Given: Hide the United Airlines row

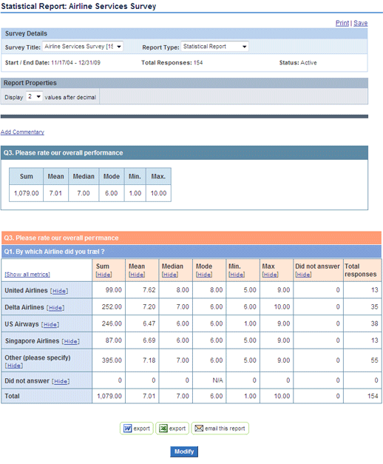Looking at the screenshot, I should click(59, 291).
